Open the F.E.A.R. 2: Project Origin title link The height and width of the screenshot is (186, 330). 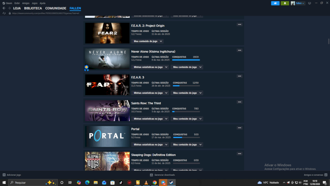tap(148, 26)
